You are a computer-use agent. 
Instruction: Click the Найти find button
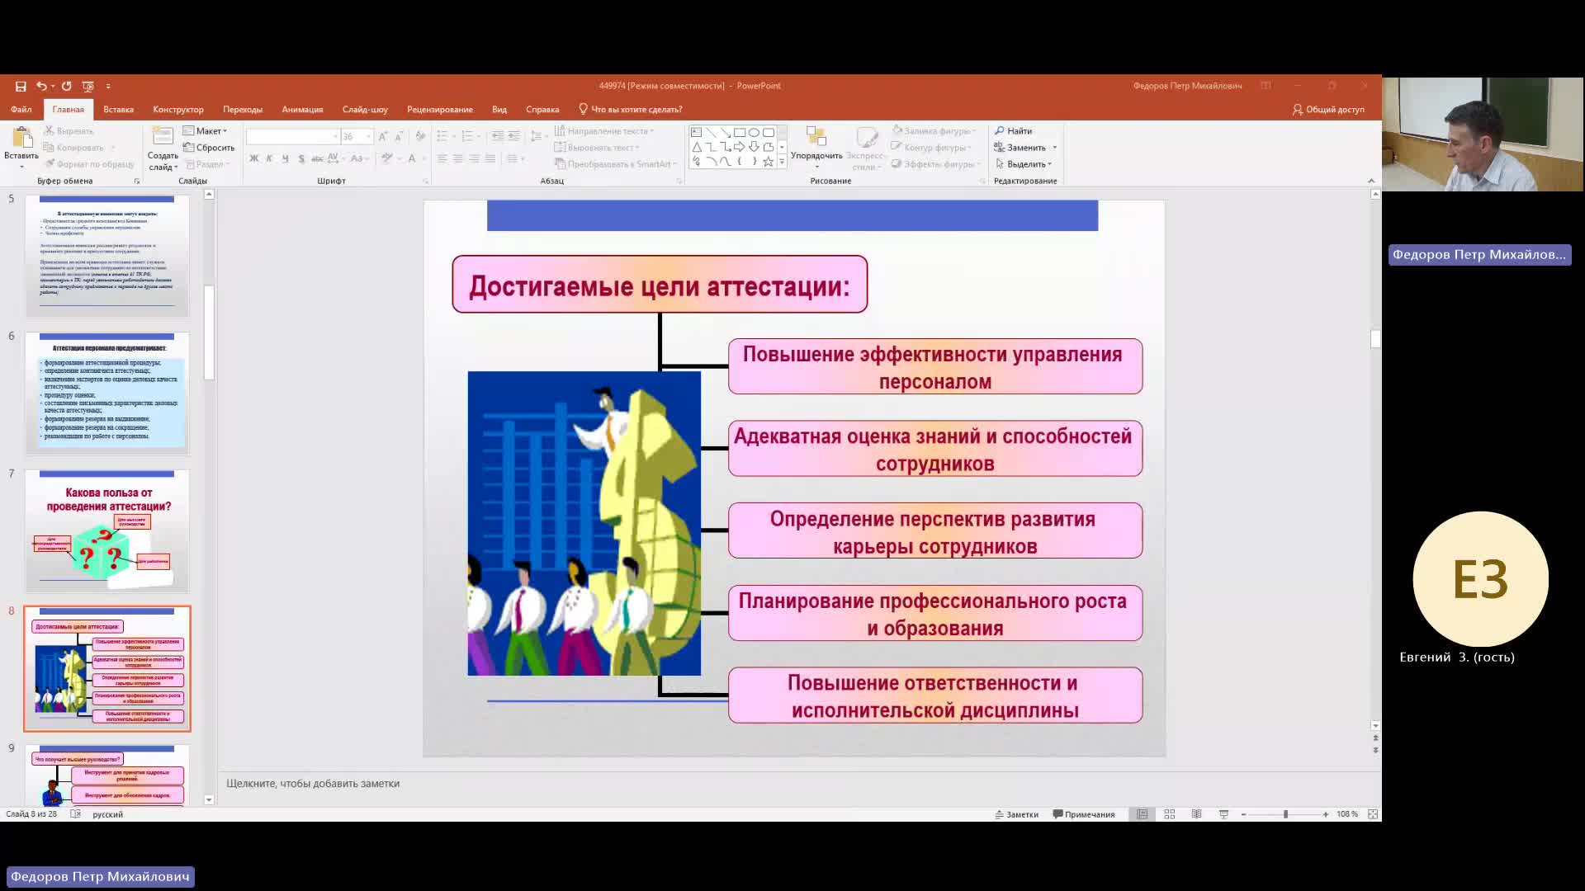1013,131
